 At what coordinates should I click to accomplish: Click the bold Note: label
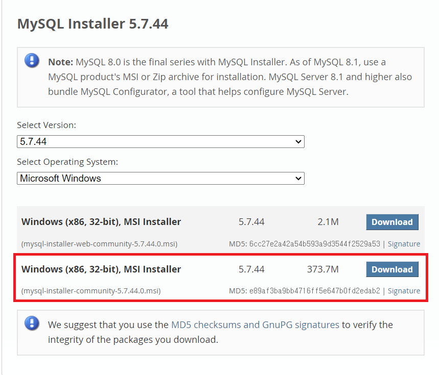point(60,62)
